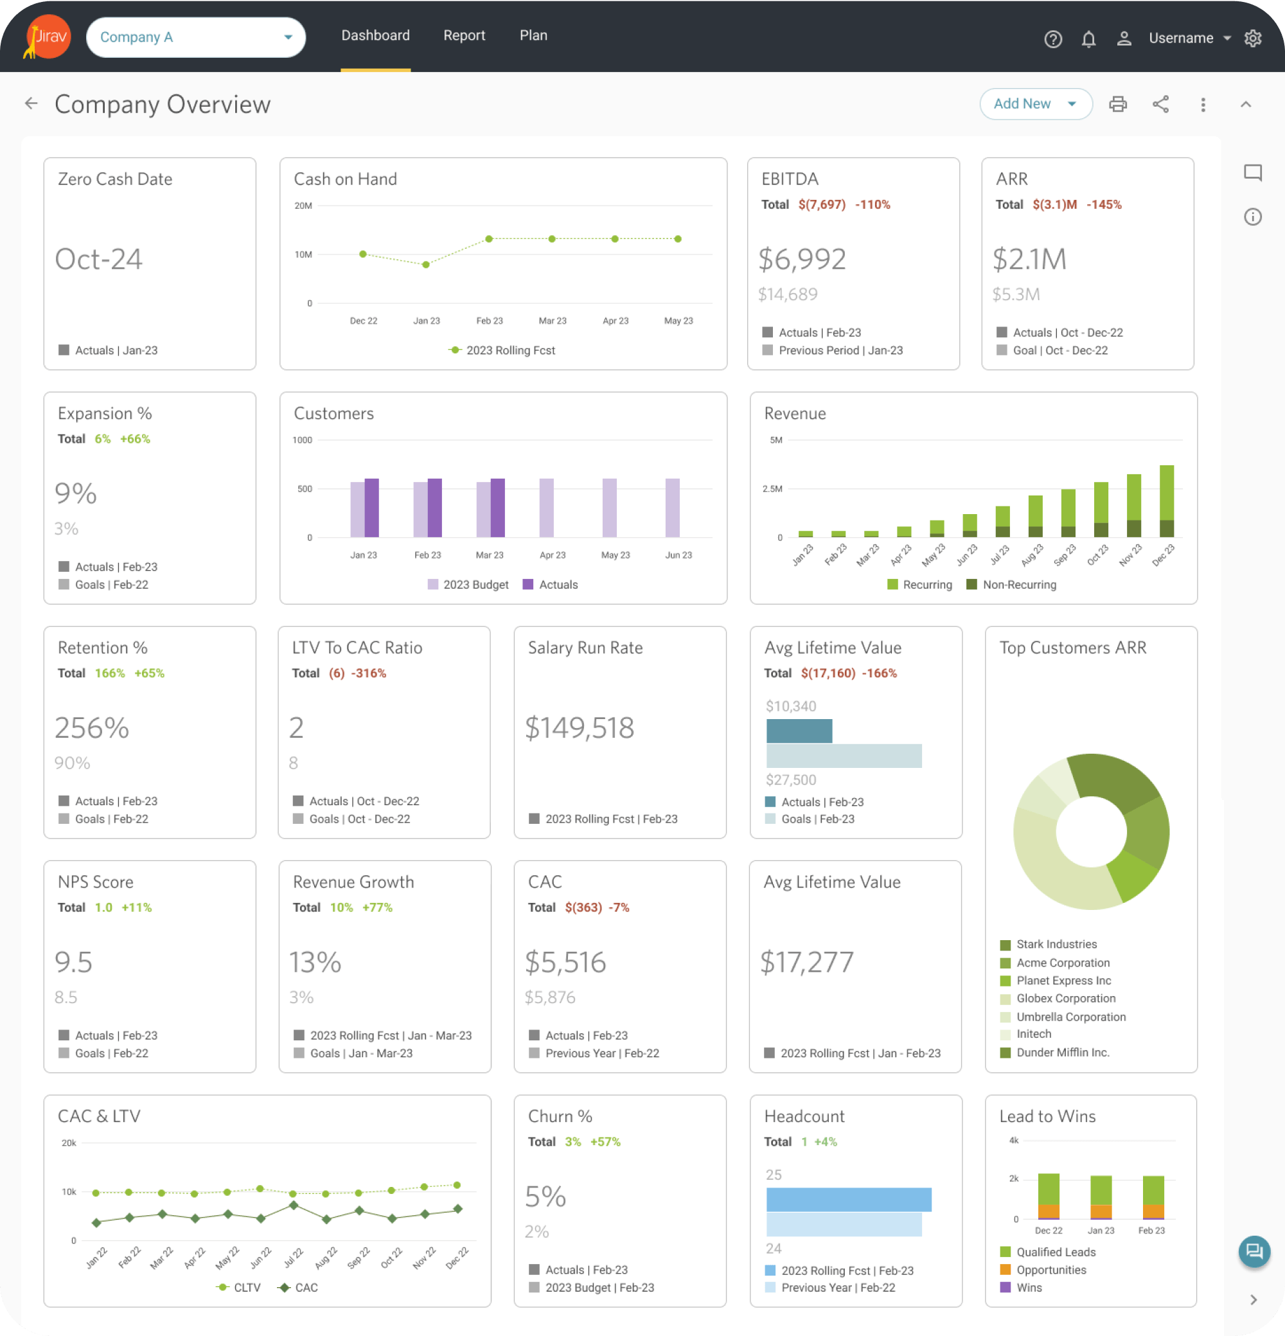Open the Add New dropdown arrow

pos(1071,104)
